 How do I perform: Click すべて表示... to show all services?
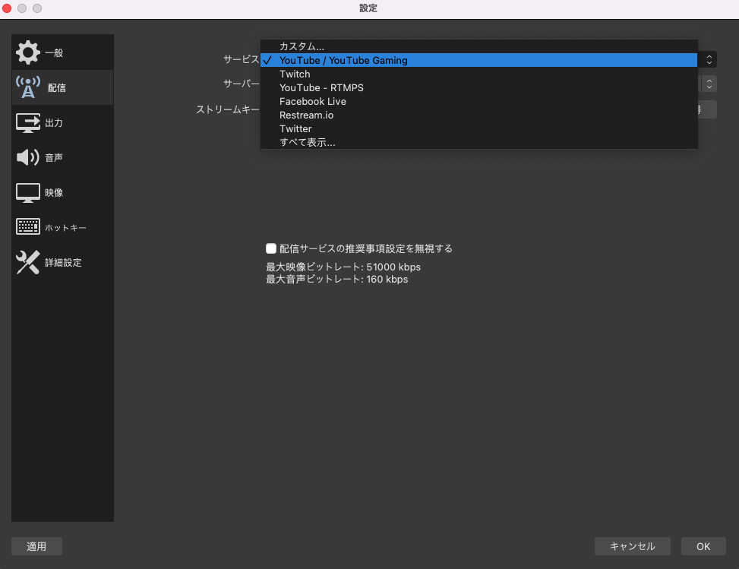pyautogui.click(x=478, y=142)
